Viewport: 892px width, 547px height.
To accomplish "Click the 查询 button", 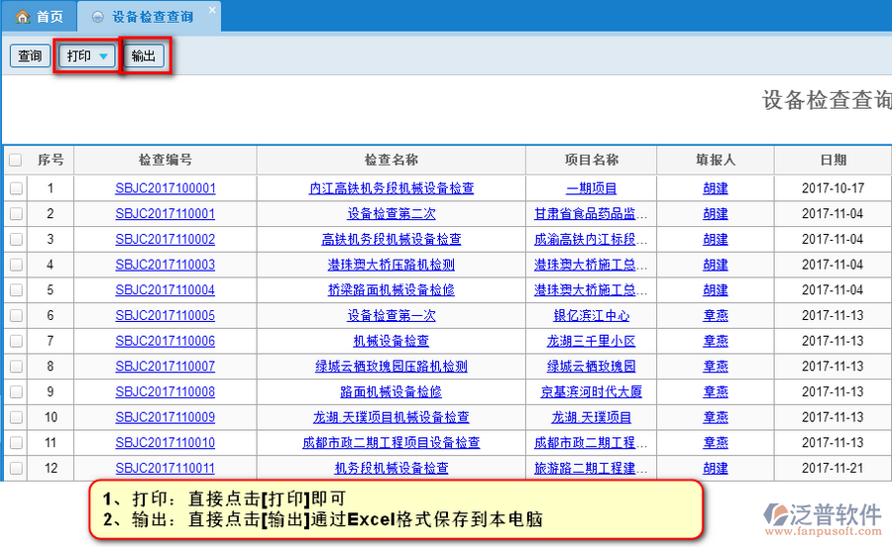I will tap(30, 56).
